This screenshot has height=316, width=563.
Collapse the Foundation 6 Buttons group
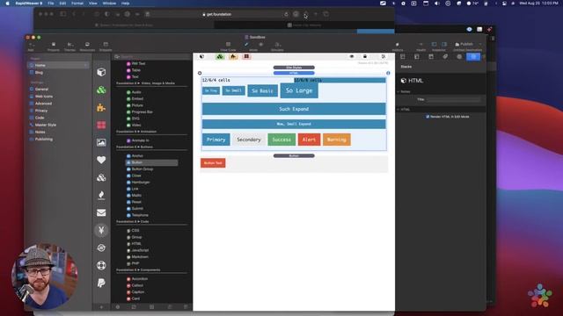(135, 147)
